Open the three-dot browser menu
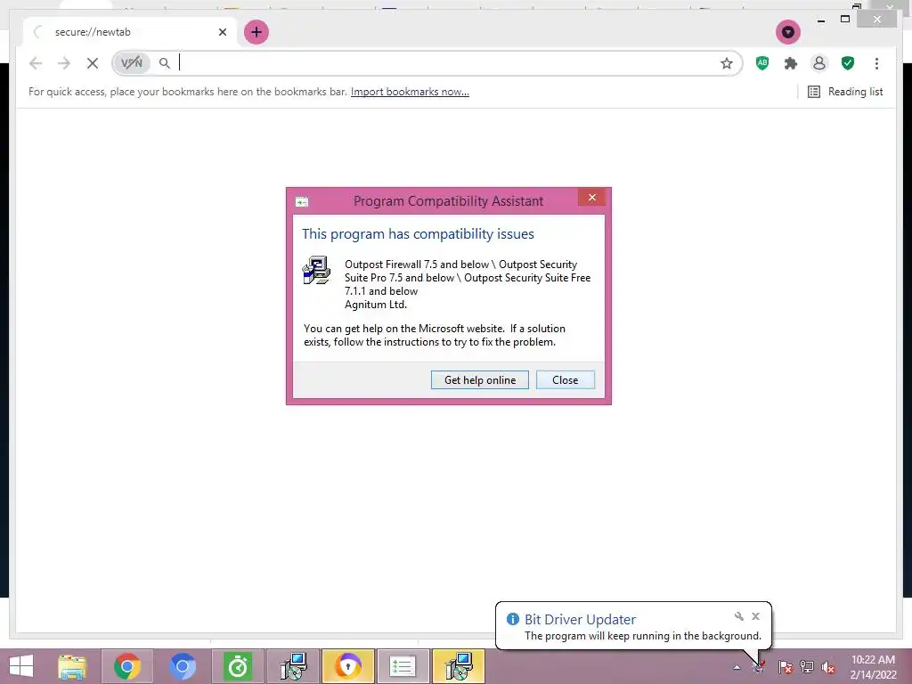 (x=876, y=63)
